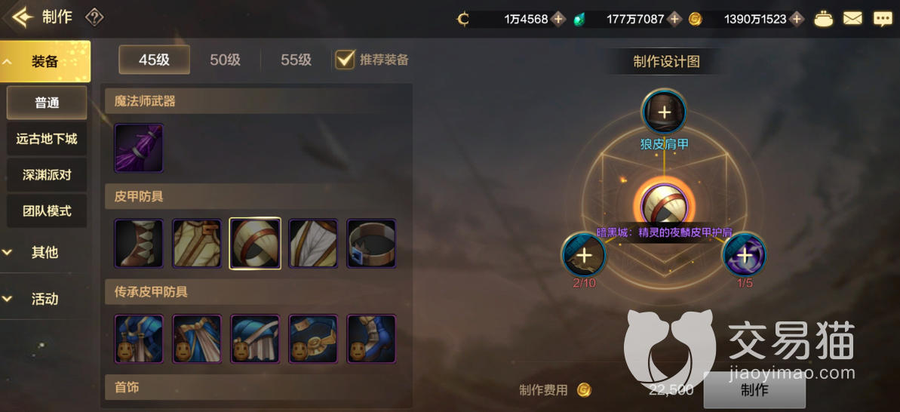
Task: Click the 狼皮肩甲 material slot
Action: pos(664,112)
